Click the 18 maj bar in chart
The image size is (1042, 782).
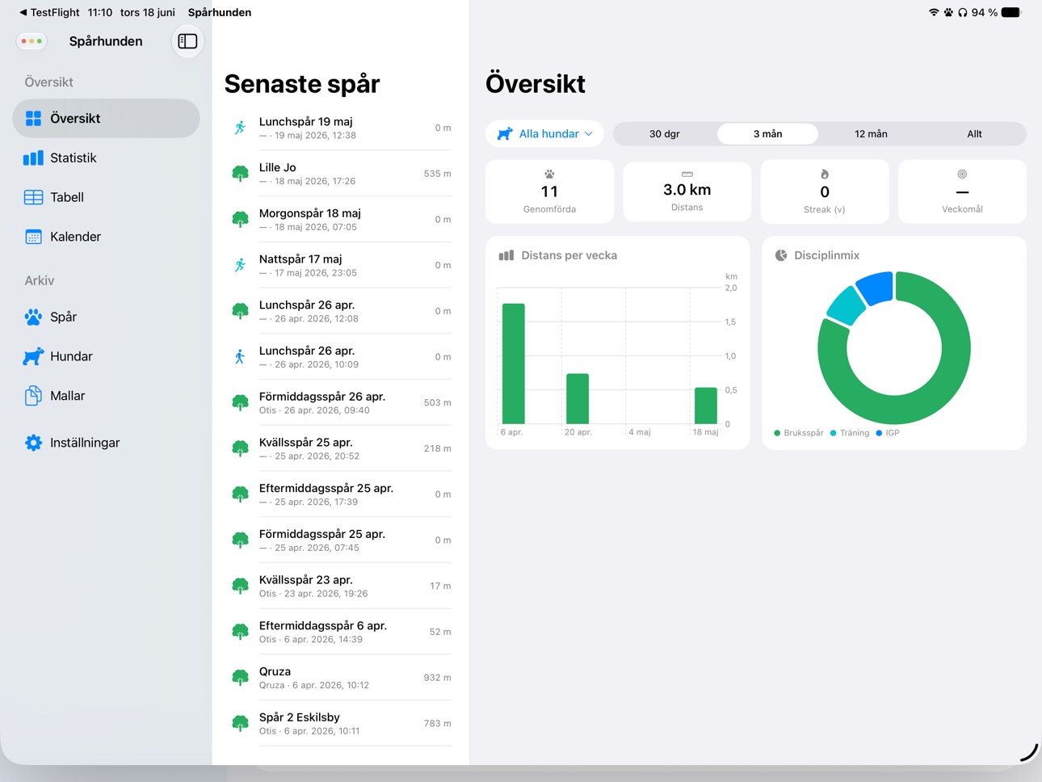pyautogui.click(x=706, y=406)
